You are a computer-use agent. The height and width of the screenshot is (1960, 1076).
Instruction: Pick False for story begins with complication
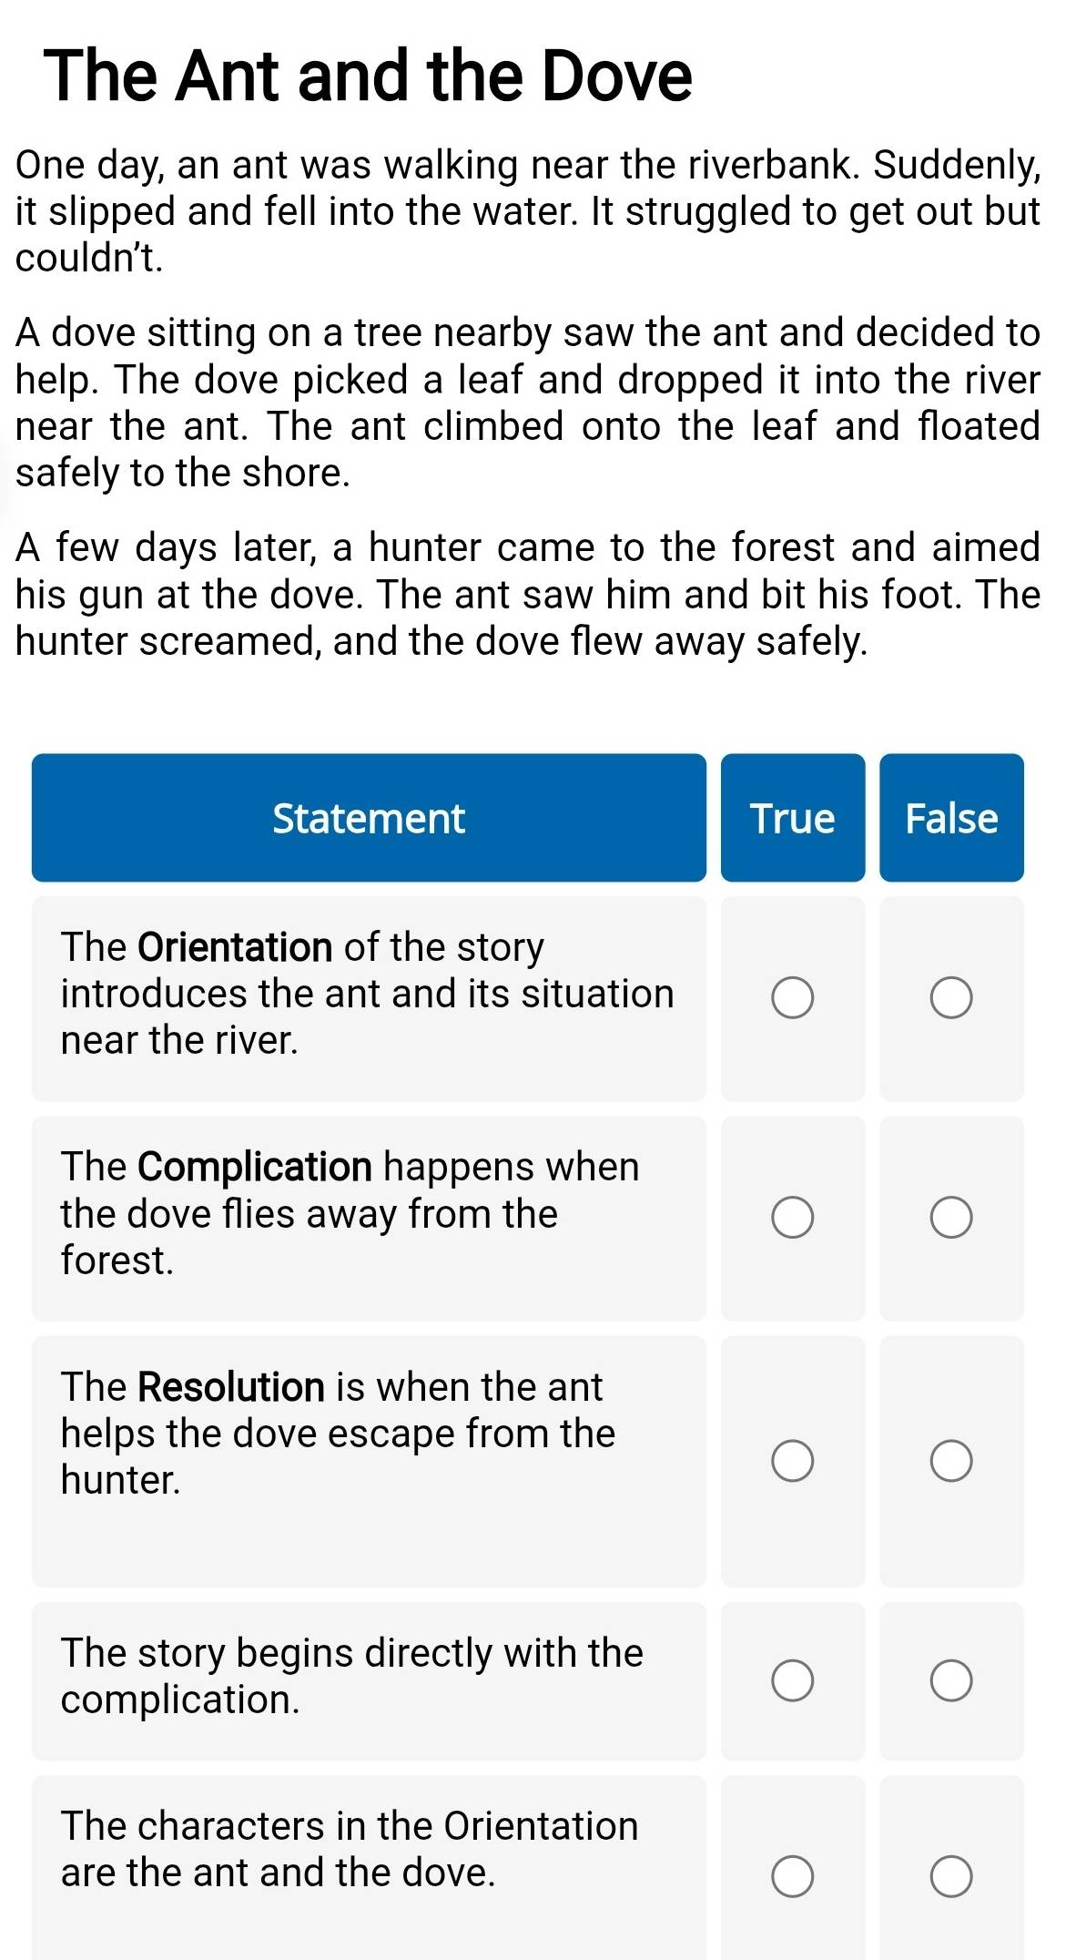point(951,1680)
